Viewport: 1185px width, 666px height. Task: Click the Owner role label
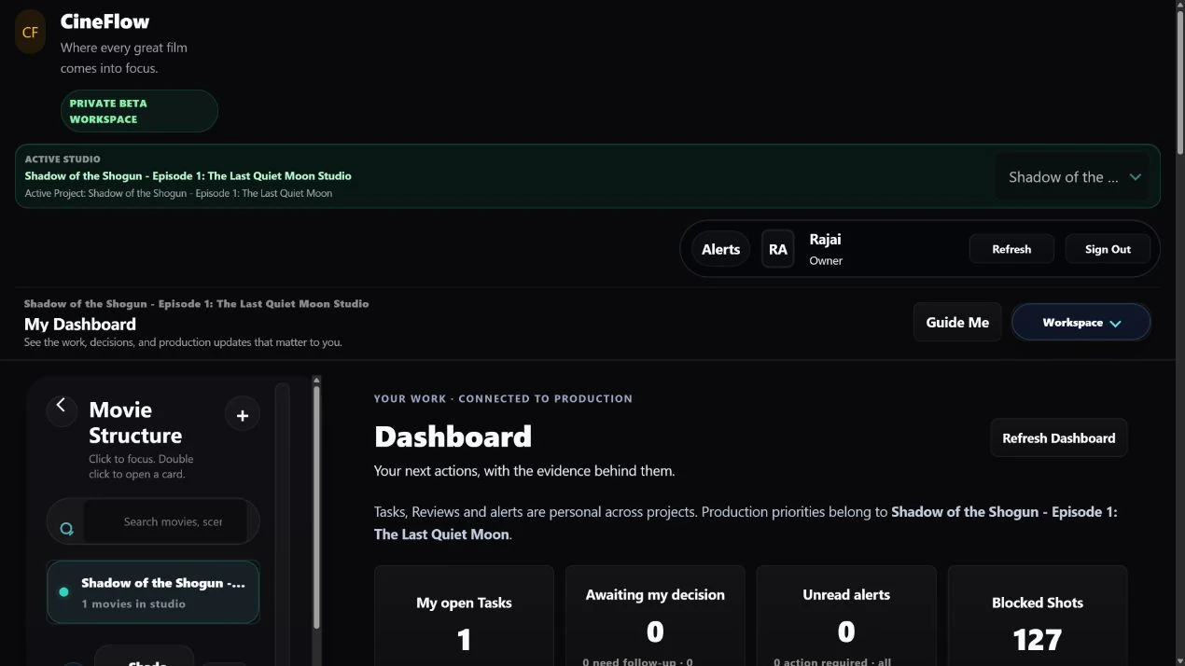pos(826,261)
